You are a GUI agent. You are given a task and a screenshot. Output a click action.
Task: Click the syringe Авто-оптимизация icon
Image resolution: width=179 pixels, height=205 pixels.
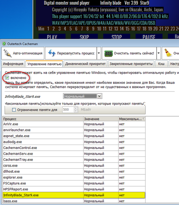tap(8, 53)
